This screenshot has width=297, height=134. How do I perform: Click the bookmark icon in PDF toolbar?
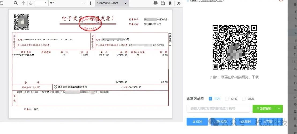tap(170, 3)
